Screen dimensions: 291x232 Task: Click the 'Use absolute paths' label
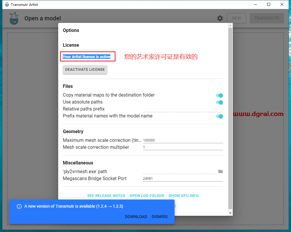[83, 102]
